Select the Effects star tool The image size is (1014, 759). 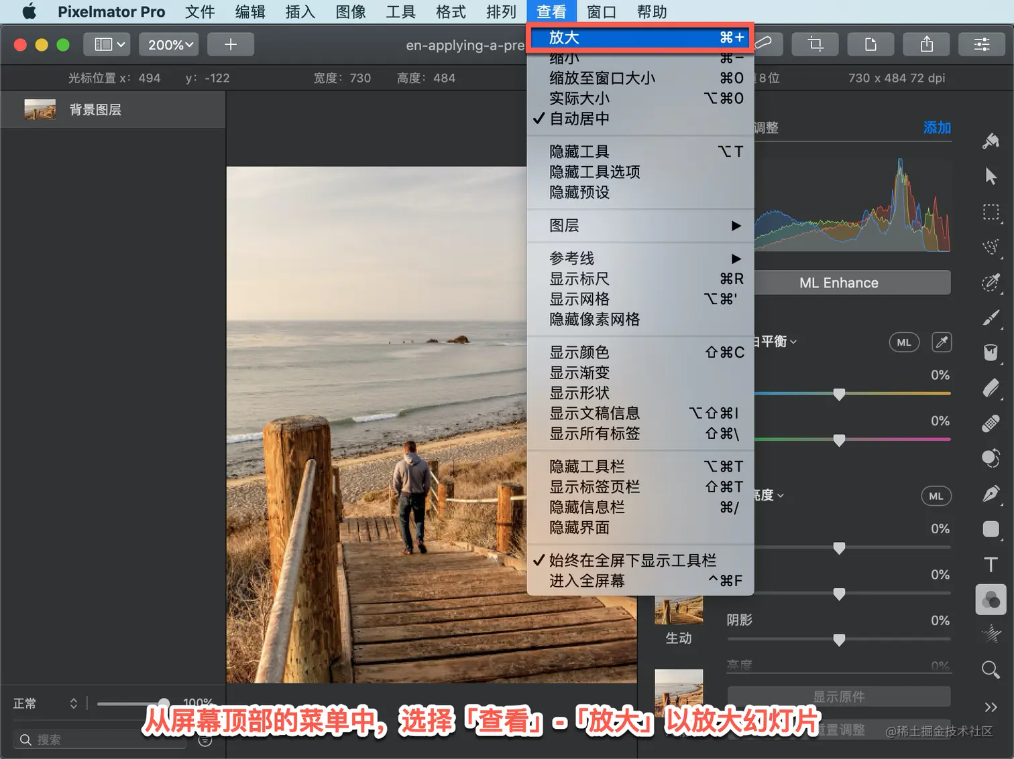pyautogui.click(x=991, y=634)
